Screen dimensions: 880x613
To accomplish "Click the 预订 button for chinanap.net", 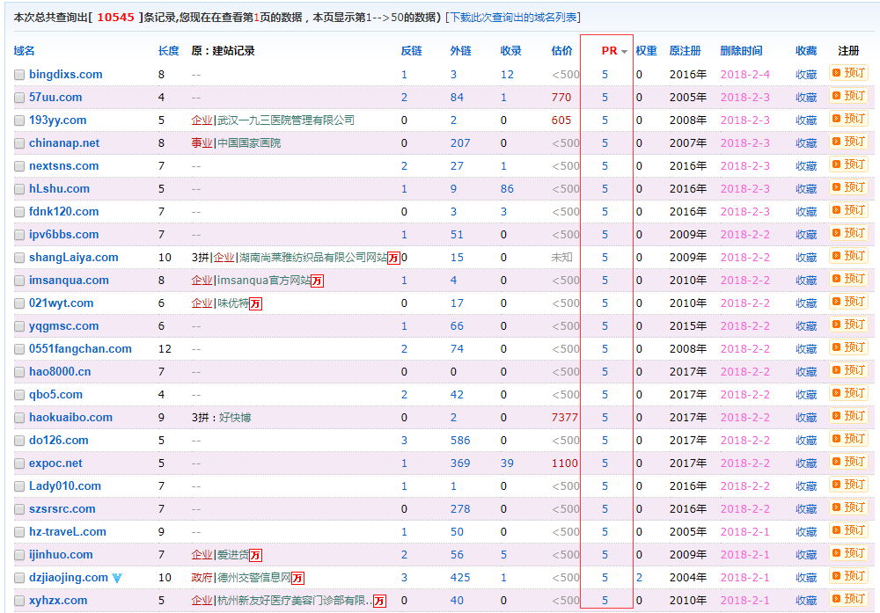I will 848,142.
